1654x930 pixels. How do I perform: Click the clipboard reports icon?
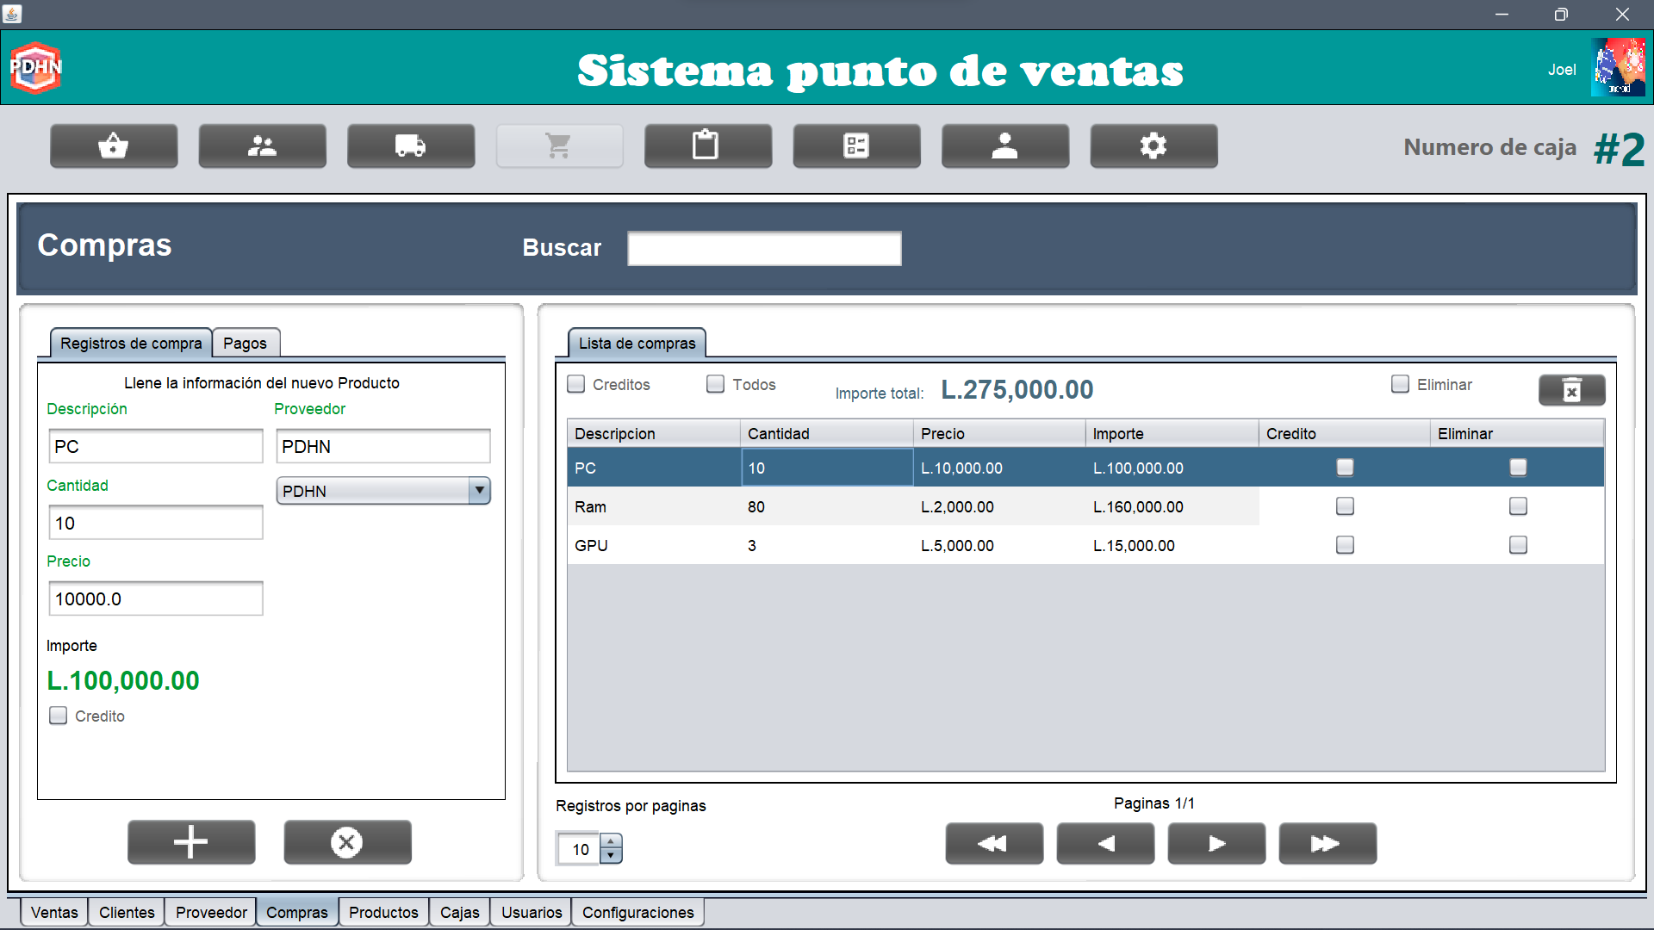(708, 146)
